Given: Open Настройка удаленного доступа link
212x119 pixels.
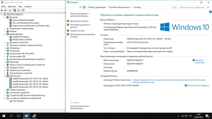Looking at the screenshot, I should 80,26.
